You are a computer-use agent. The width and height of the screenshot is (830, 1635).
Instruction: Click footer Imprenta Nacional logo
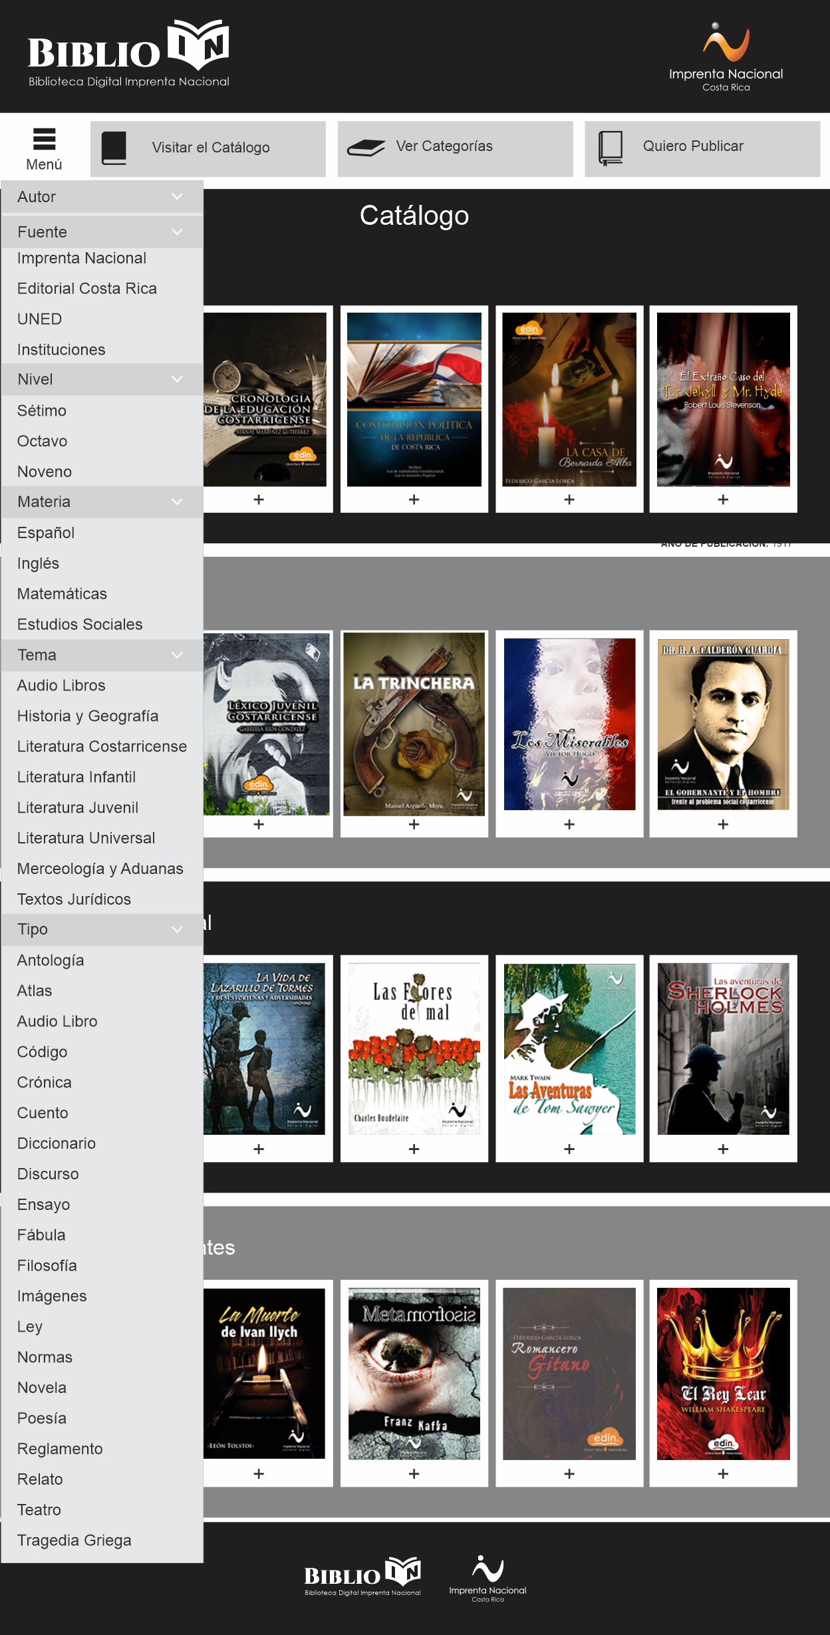point(487,1578)
